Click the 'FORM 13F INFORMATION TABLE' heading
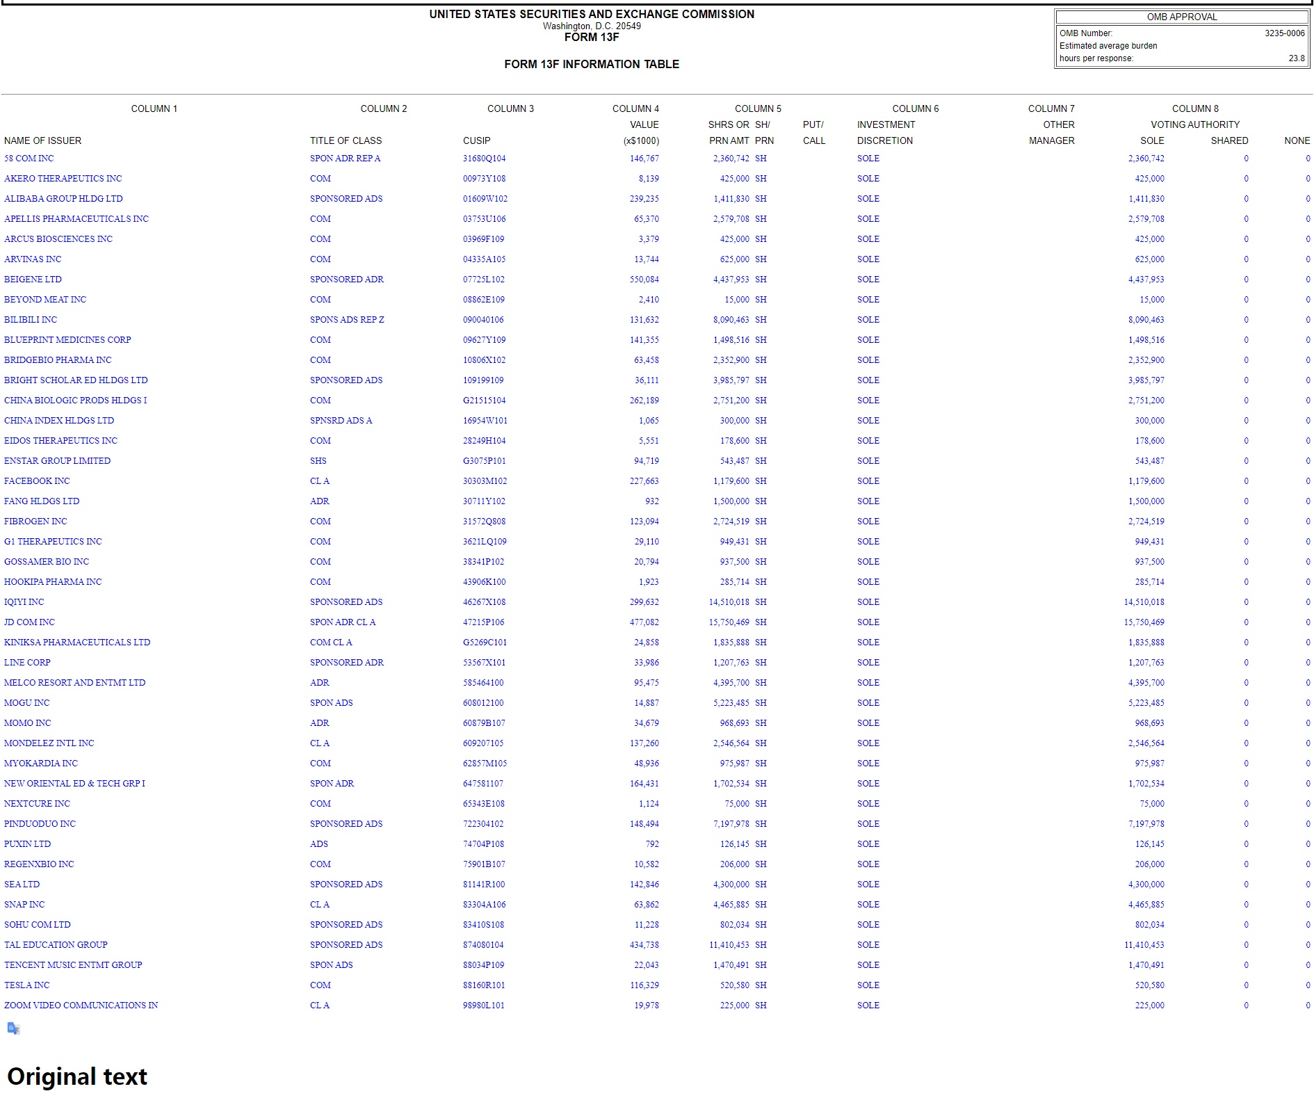The image size is (1314, 1098). pos(592,64)
